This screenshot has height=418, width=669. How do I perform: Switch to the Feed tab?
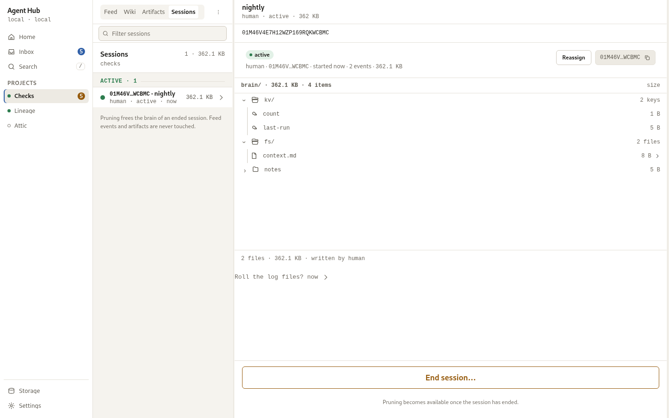click(111, 12)
